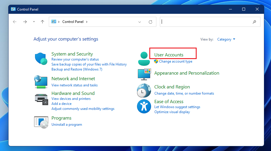Open the User Accounts category

169,55
